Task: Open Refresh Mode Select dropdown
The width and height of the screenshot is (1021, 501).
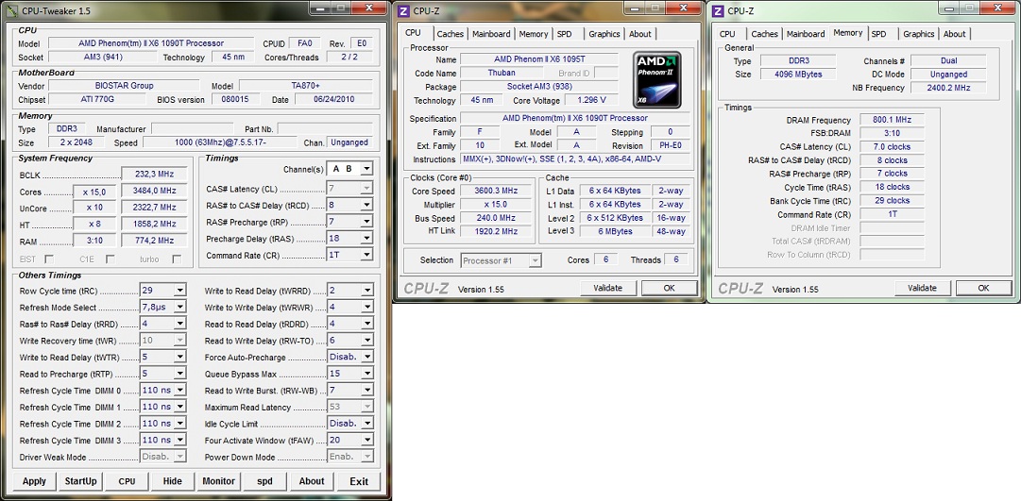Action: 179,307
